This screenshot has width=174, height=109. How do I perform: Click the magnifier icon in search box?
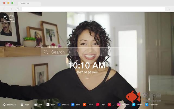[x=46, y=52]
